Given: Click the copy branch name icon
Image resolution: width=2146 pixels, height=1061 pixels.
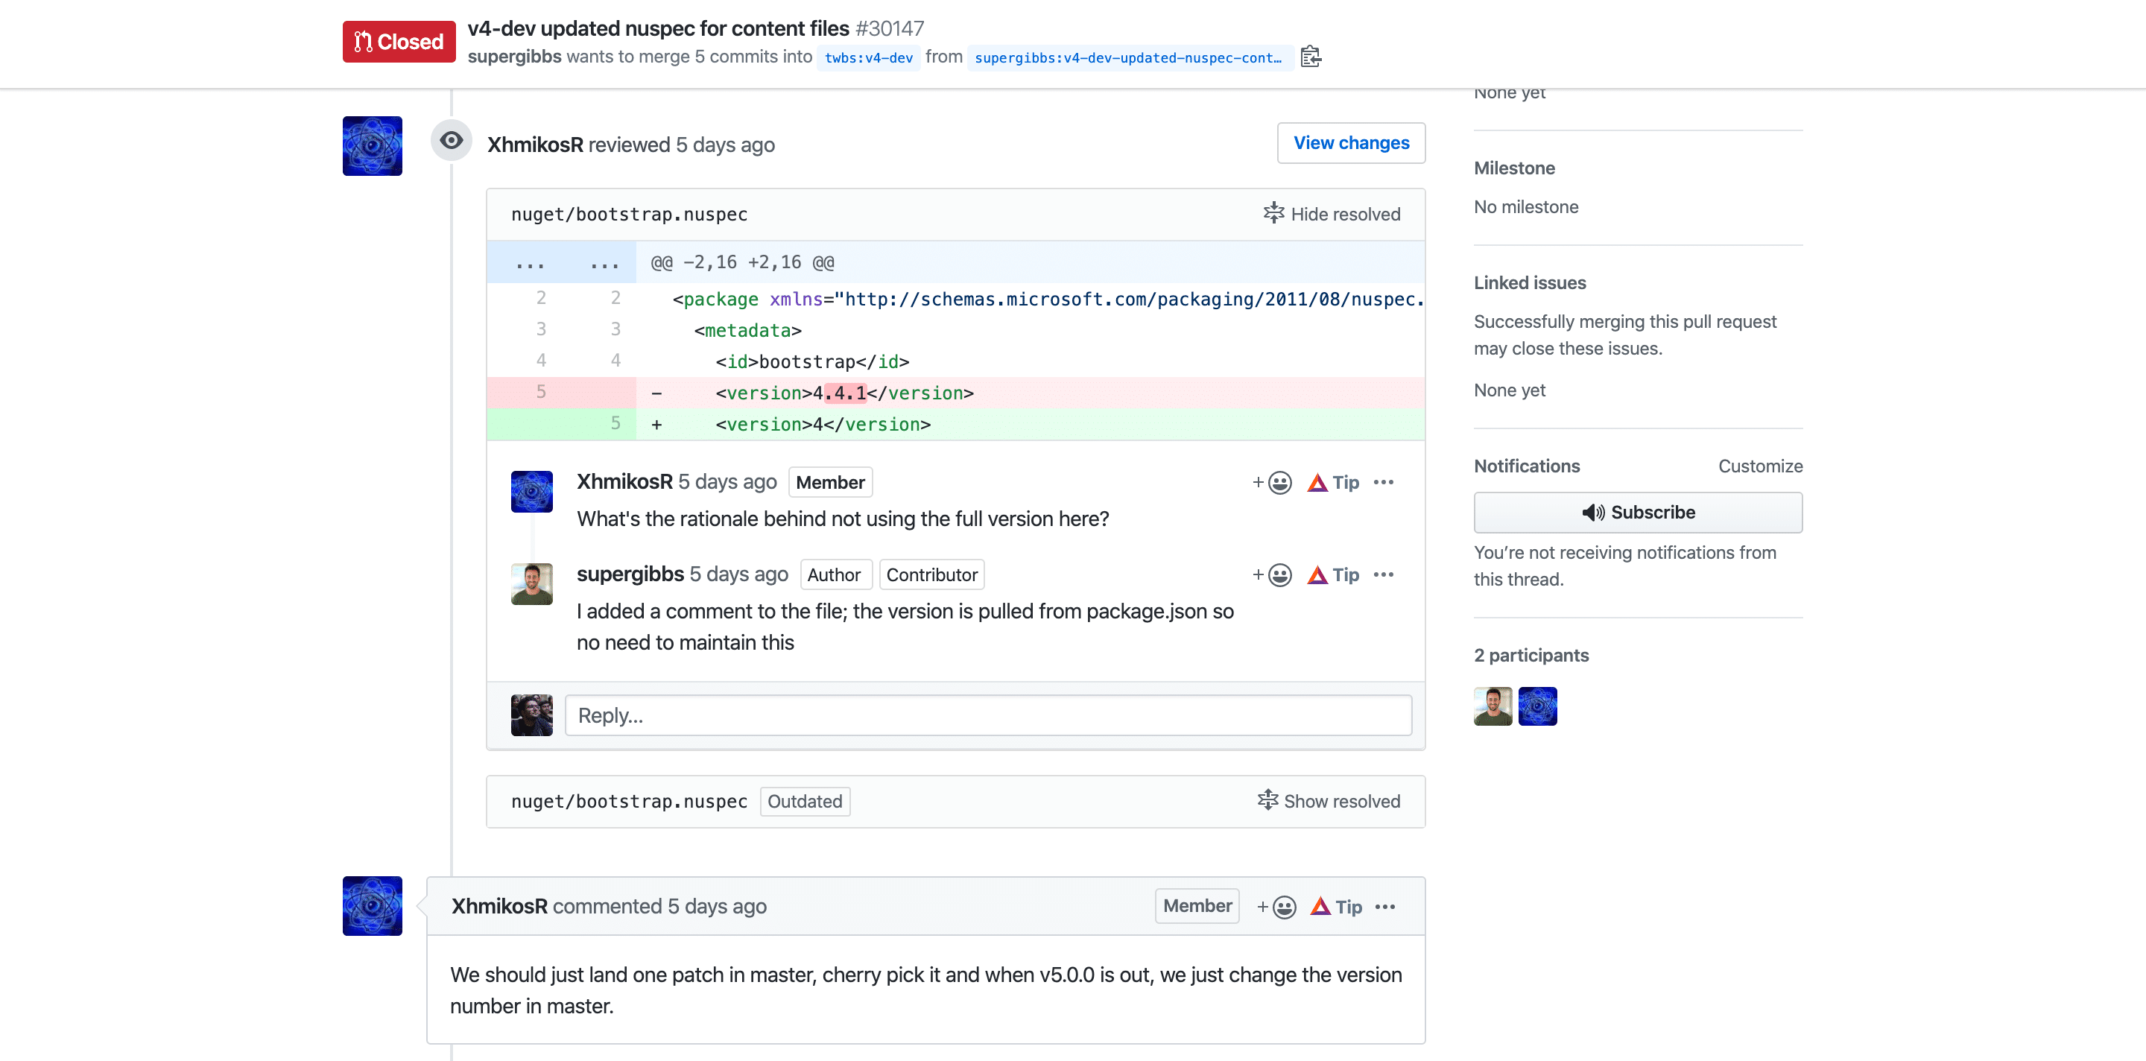Looking at the screenshot, I should pos(1308,57).
